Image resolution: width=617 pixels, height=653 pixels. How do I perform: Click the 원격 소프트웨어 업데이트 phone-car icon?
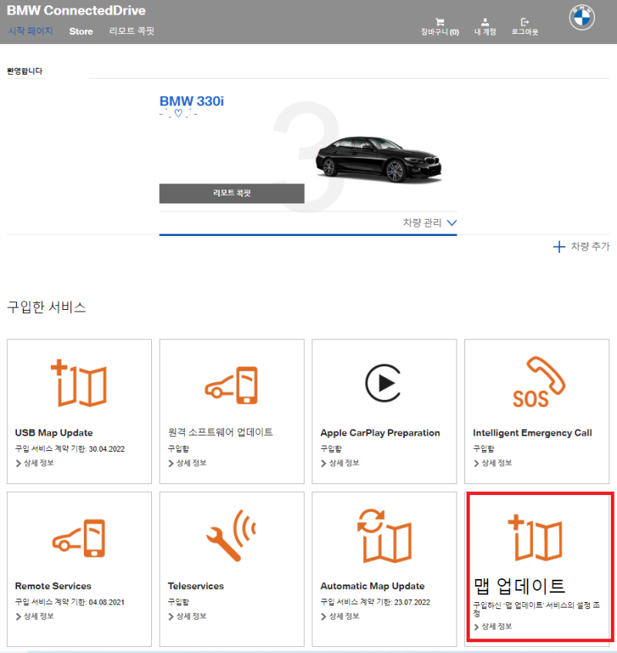point(231,384)
